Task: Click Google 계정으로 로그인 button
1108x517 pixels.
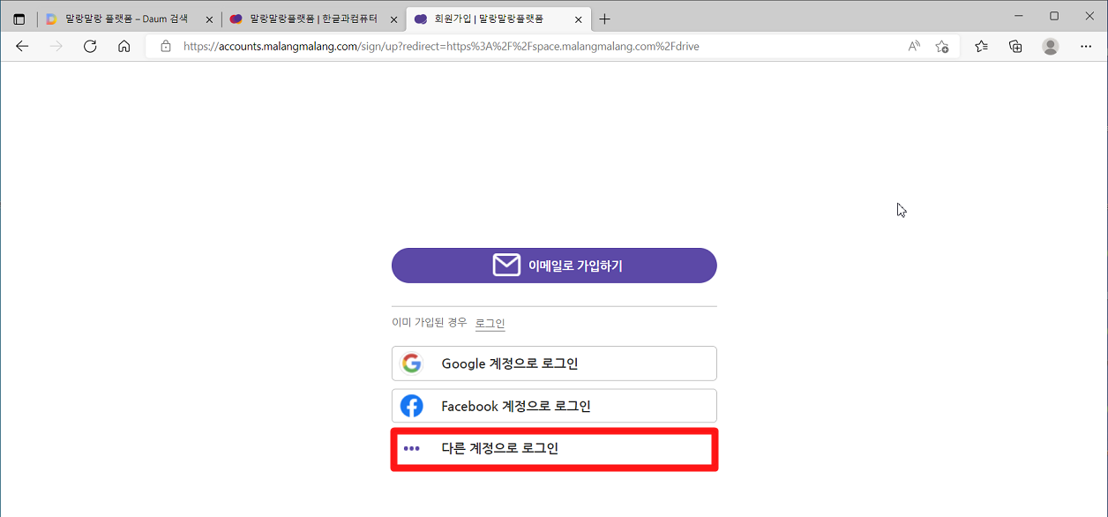Action: pyautogui.click(x=554, y=363)
